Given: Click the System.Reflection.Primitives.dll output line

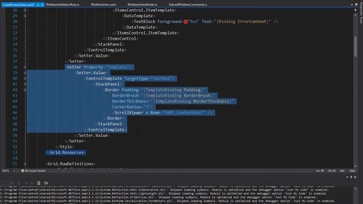Looking at the screenshot, I should point(158,197).
